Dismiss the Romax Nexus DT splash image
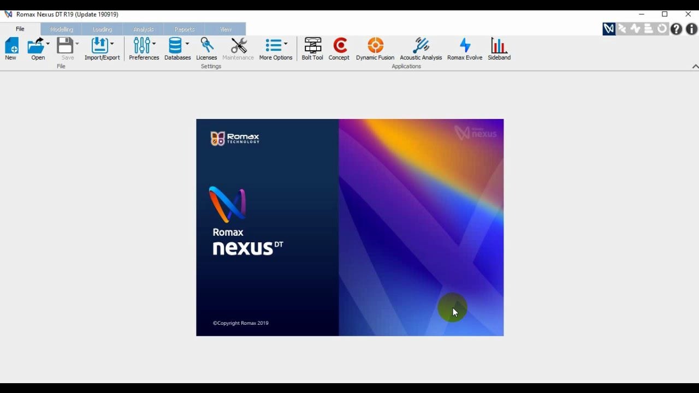The image size is (699, 393). [x=350, y=227]
